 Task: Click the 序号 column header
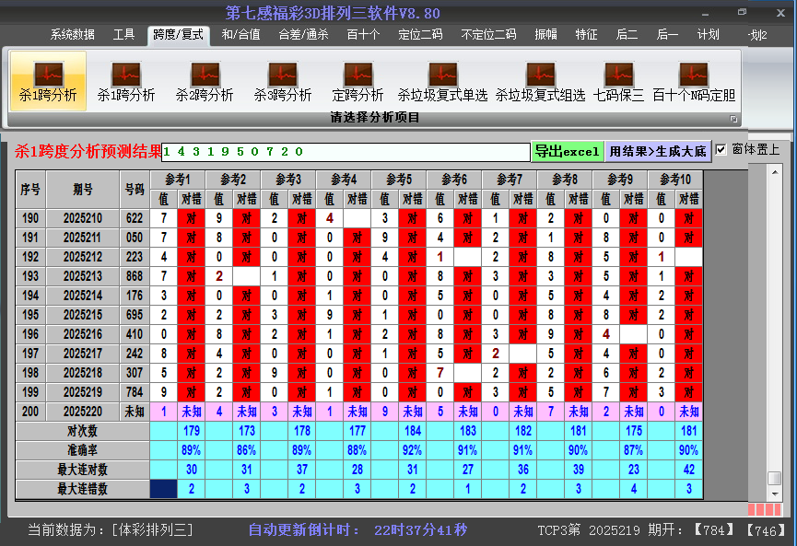pos(30,190)
